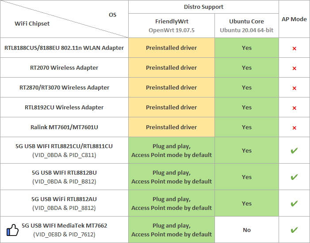Viewport: 310px width, 243px height.
Task: Click the Ubuntu Core 'No' cell for MT7662
Action: (x=246, y=230)
